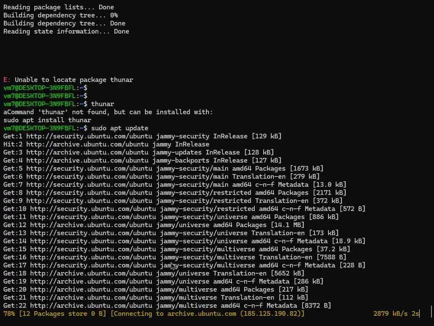The width and height of the screenshot is (434, 326).
Task: Click the Get:22 multiverse Metadata [8372 B] line
Action: pyautogui.click(x=167, y=305)
